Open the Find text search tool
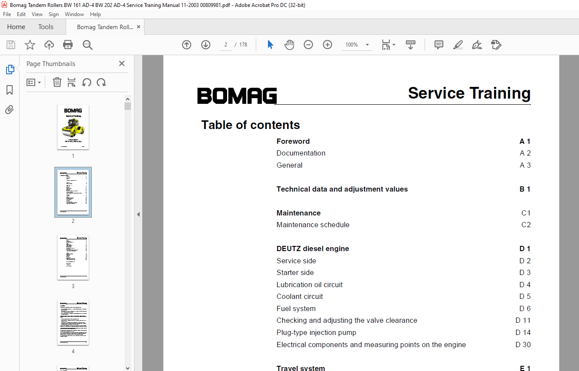 (87, 45)
